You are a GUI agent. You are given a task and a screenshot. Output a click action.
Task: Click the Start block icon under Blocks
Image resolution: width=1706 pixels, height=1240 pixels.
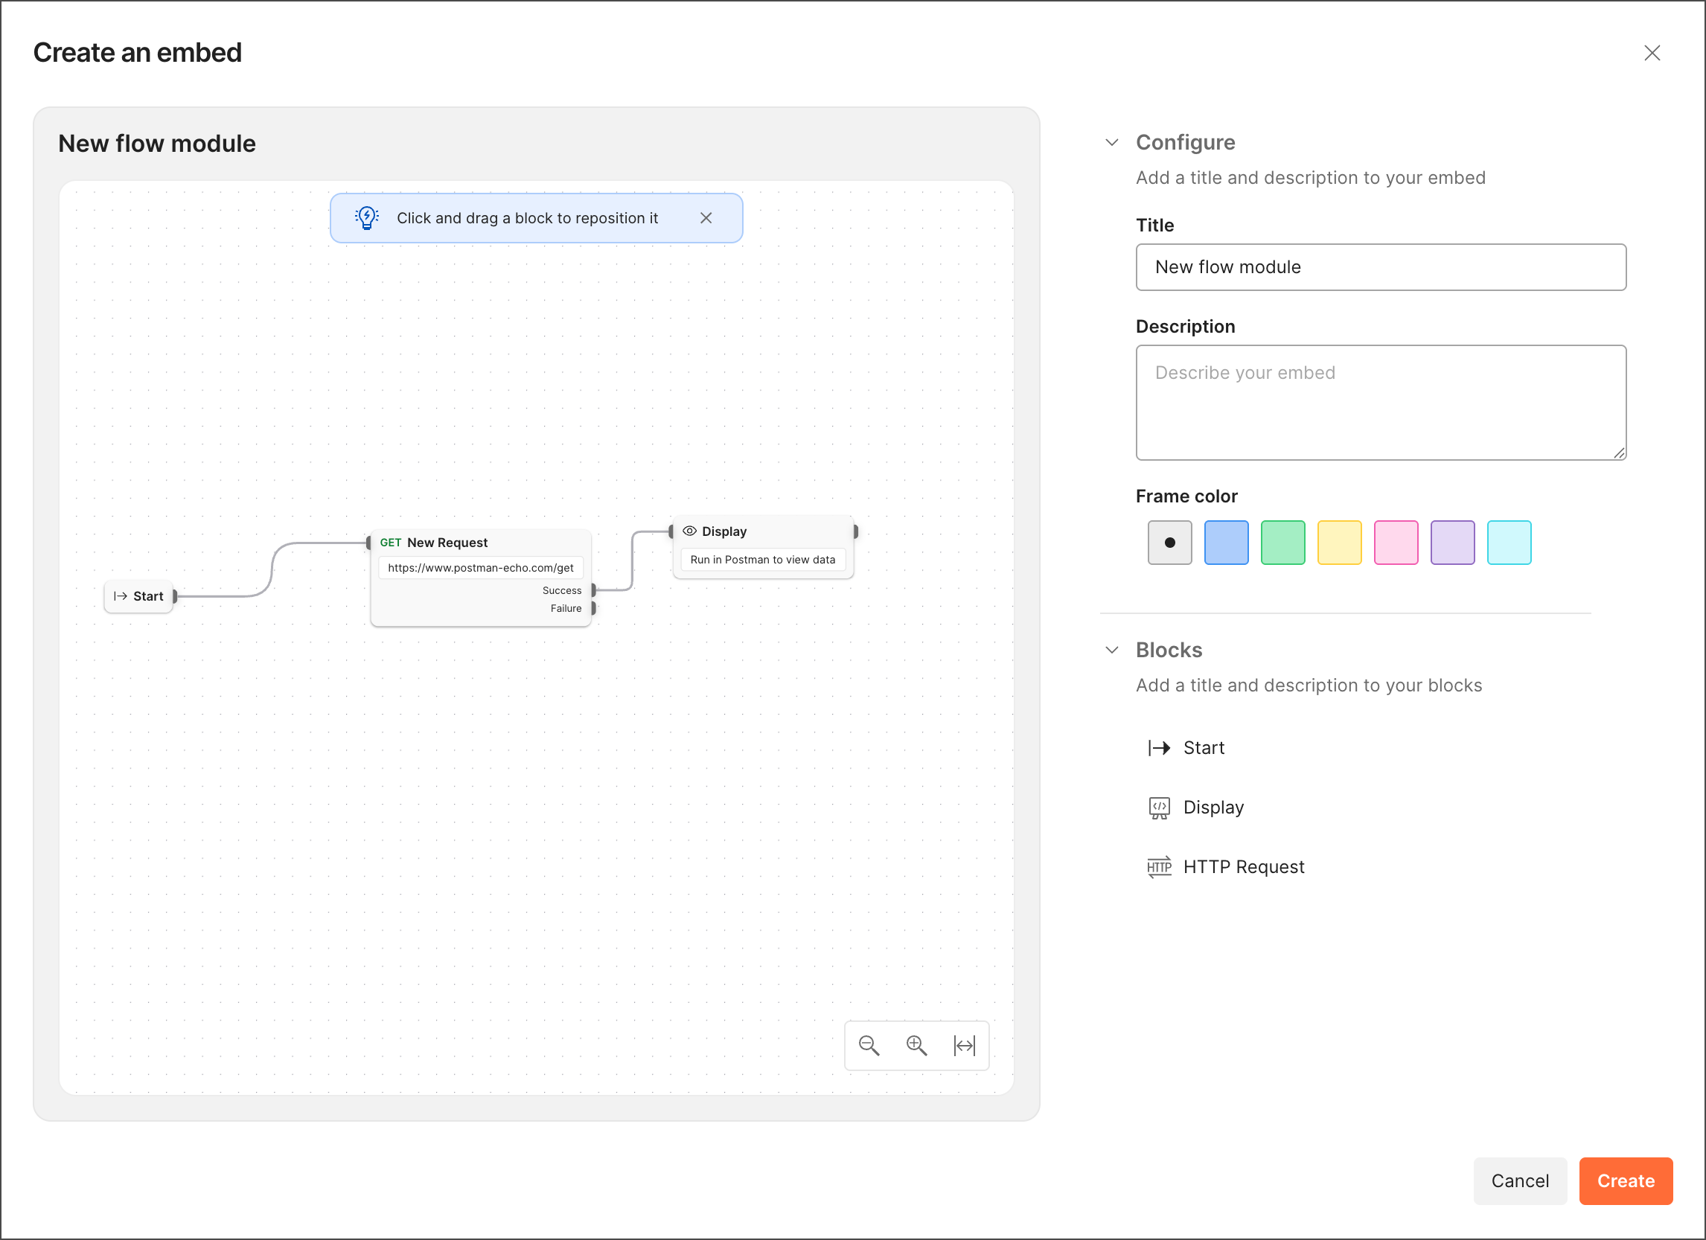pyautogui.click(x=1159, y=747)
